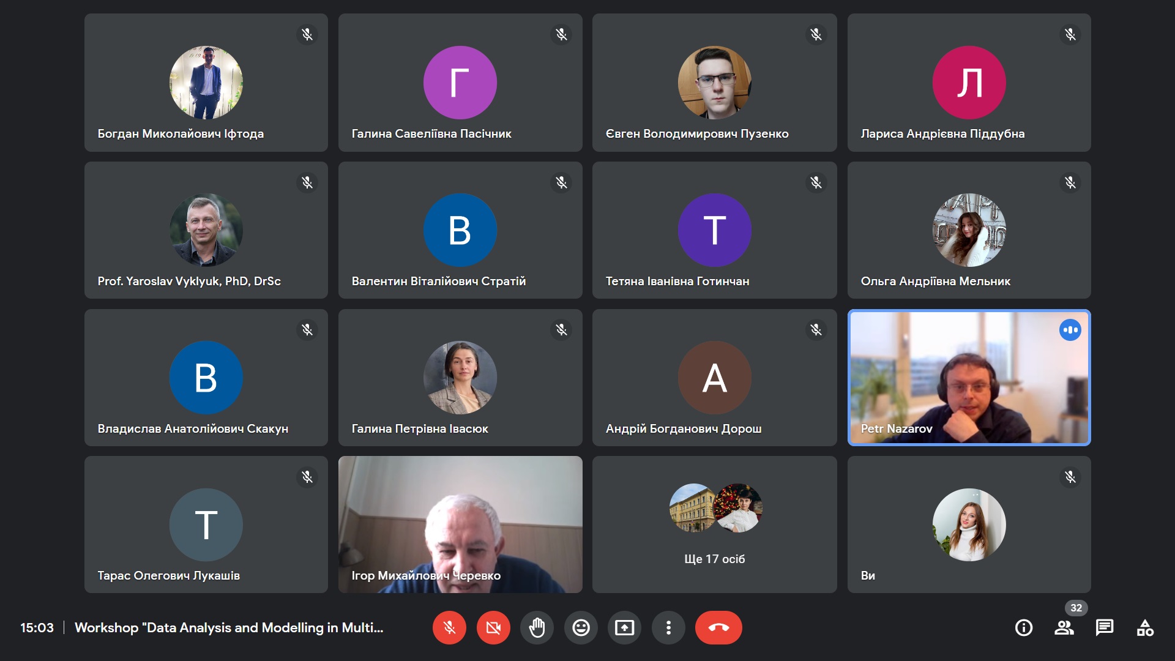Open the three-dot more options menu
The height and width of the screenshot is (661, 1175).
[668, 627]
